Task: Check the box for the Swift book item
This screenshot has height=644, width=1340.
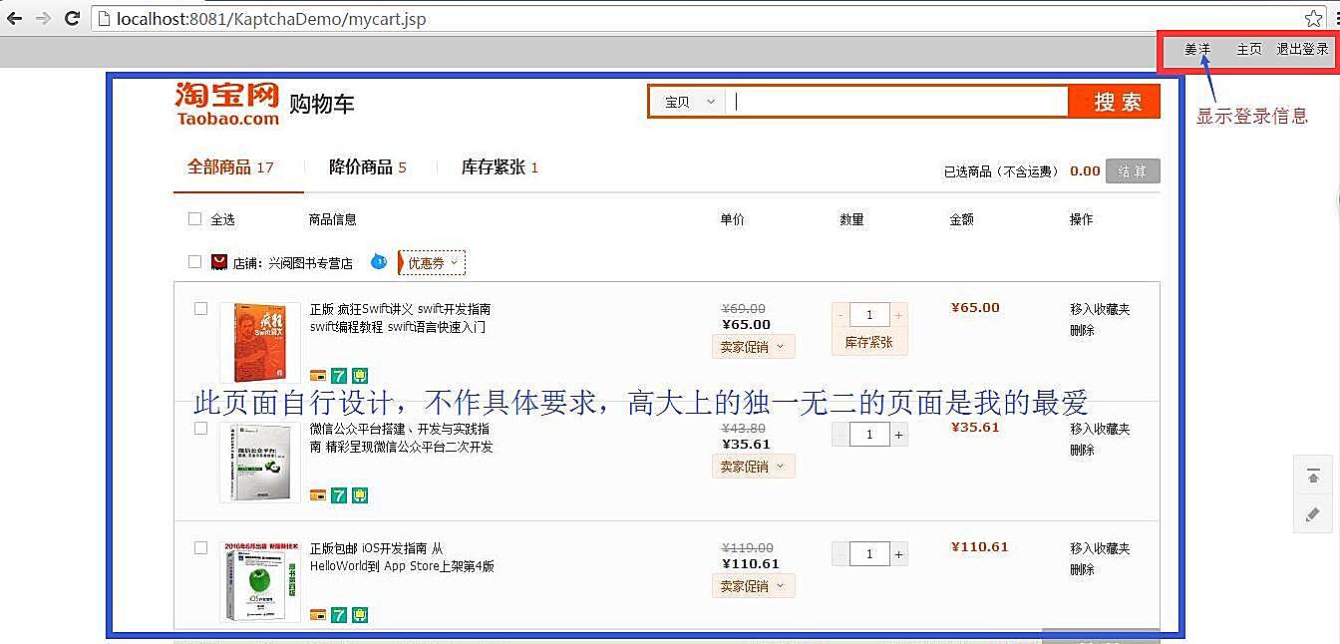Action: (200, 309)
